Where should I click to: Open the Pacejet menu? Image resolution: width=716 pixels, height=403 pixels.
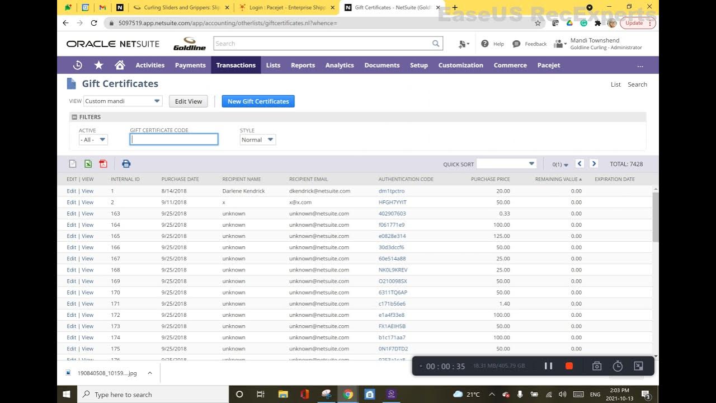[x=549, y=65]
